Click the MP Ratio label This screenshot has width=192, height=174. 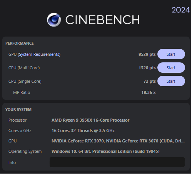(x=22, y=92)
